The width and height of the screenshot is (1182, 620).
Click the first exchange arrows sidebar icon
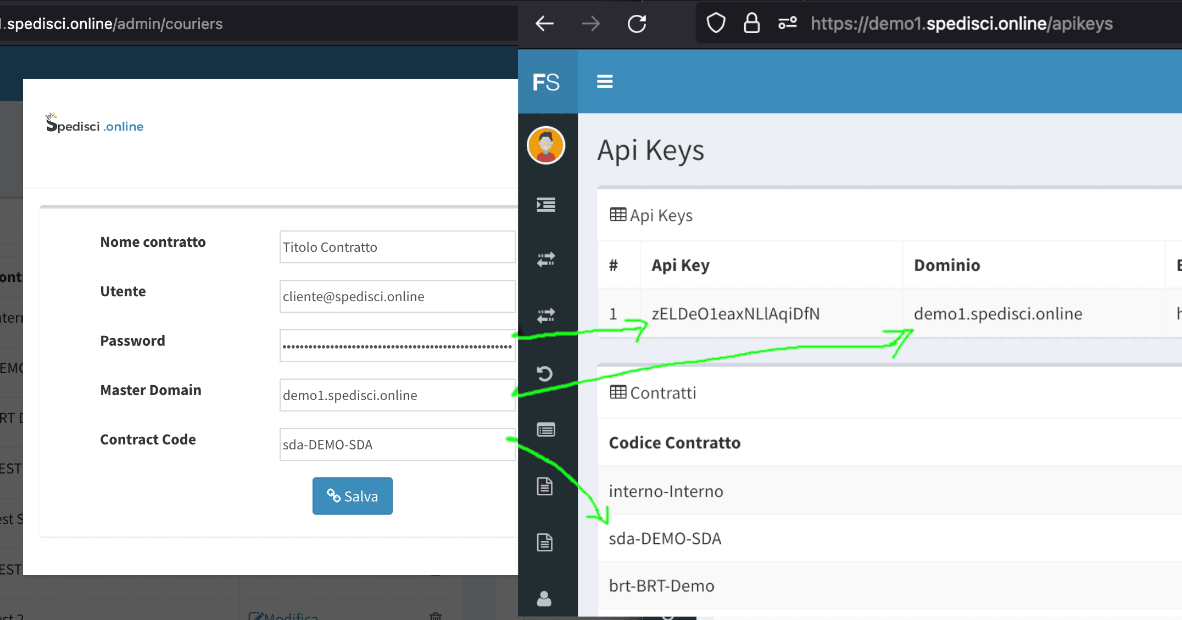click(x=546, y=260)
